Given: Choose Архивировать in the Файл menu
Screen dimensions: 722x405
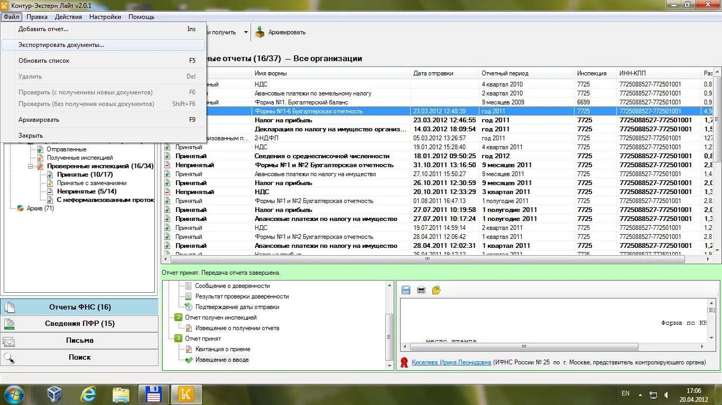Looking at the screenshot, I should [103, 120].
